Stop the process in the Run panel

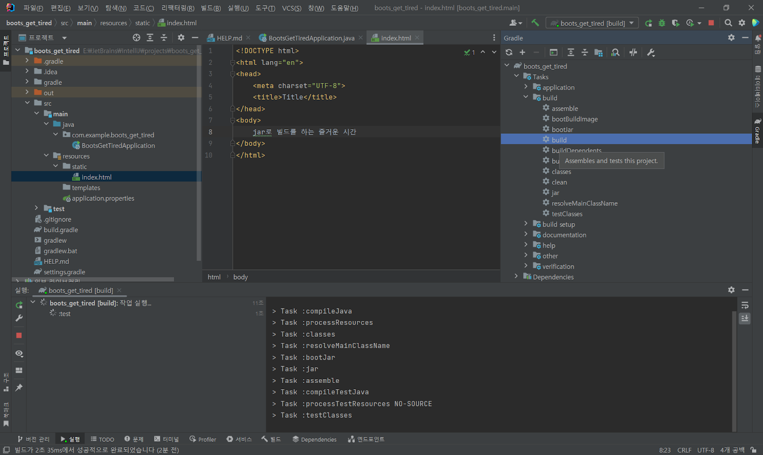point(19,336)
